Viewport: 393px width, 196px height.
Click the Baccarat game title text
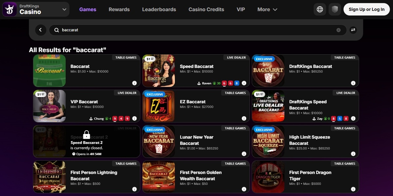click(80, 66)
